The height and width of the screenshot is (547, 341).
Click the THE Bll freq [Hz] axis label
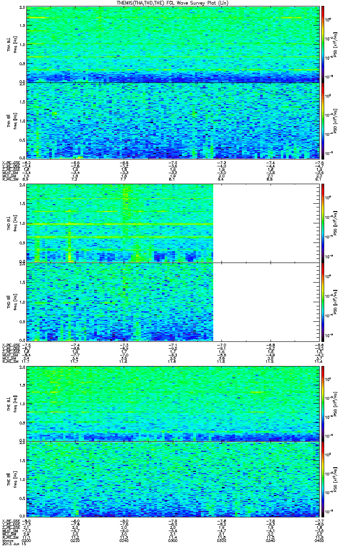pyautogui.click(x=15, y=479)
